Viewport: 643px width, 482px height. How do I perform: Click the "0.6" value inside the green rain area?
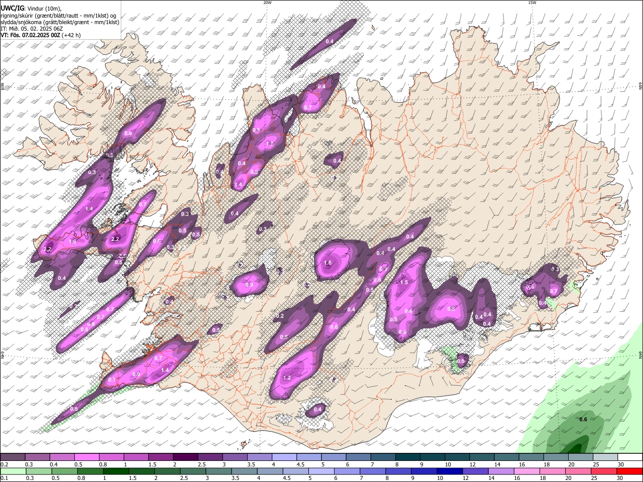pos(583,419)
